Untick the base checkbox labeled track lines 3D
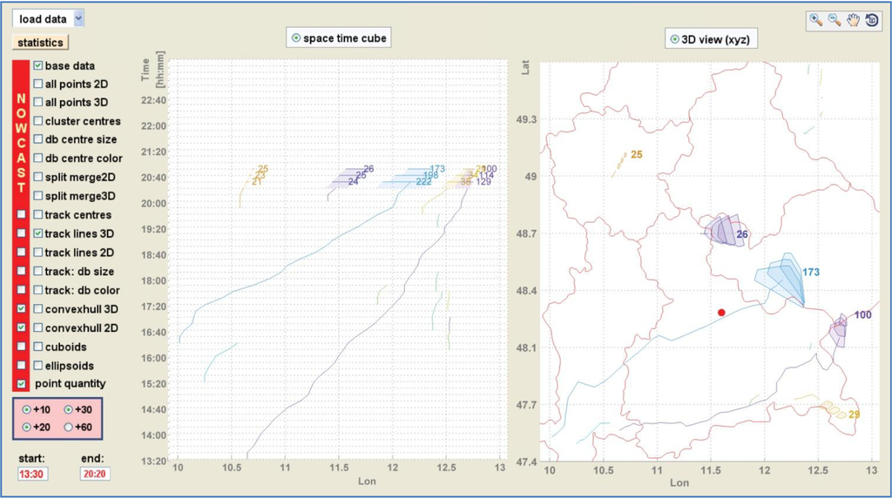892x499 pixels. tap(38, 233)
